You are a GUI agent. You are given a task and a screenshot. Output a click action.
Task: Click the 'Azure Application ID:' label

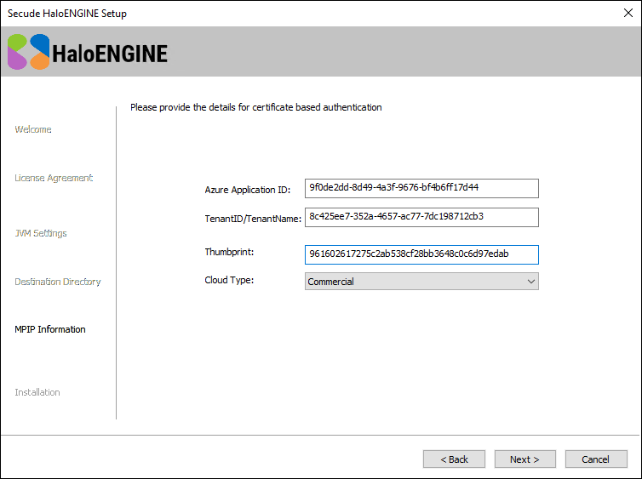[247, 190]
